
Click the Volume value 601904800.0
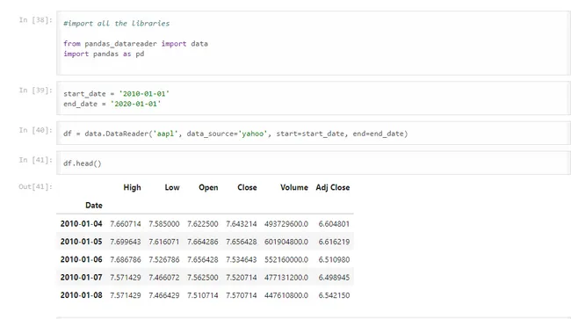[x=286, y=242]
